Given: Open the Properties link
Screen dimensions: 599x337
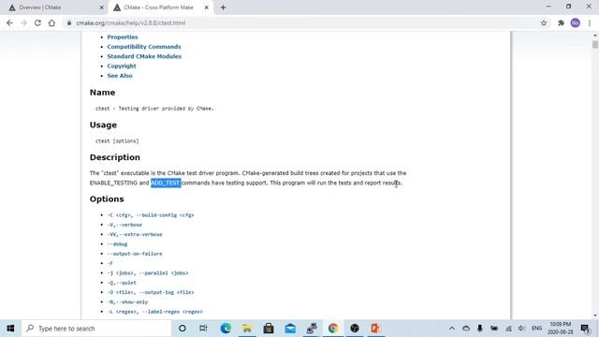Looking at the screenshot, I should coord(123,37).
